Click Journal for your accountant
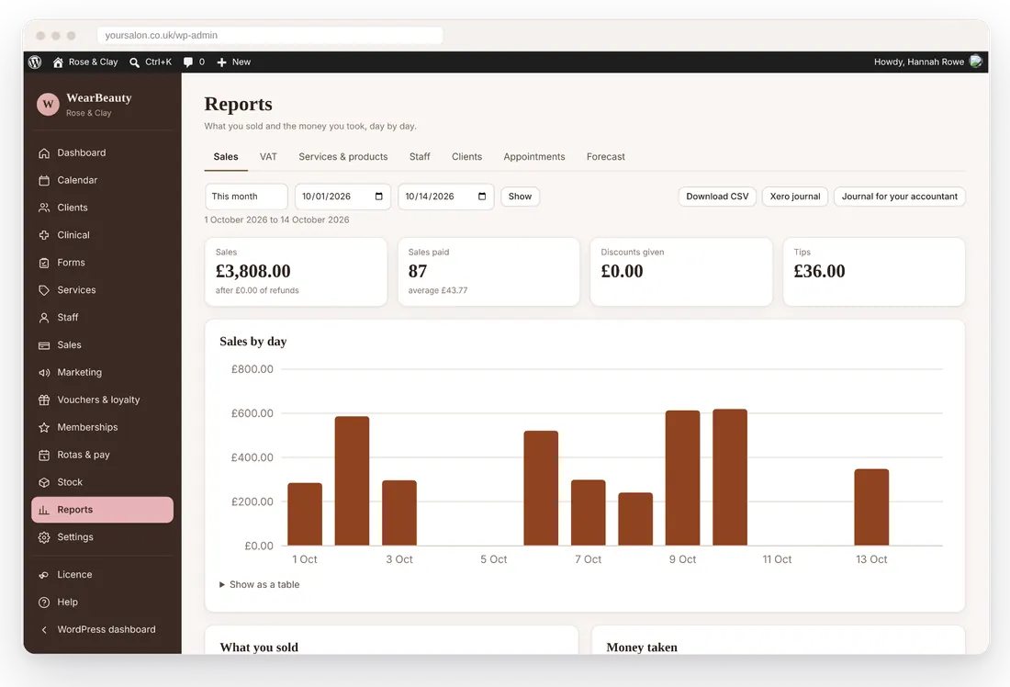1010x687 pixels. point(899,197)
